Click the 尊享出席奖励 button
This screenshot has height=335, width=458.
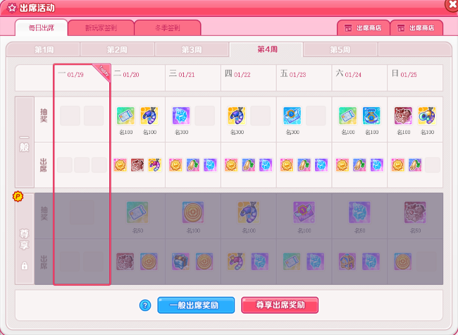coord(280,305)
